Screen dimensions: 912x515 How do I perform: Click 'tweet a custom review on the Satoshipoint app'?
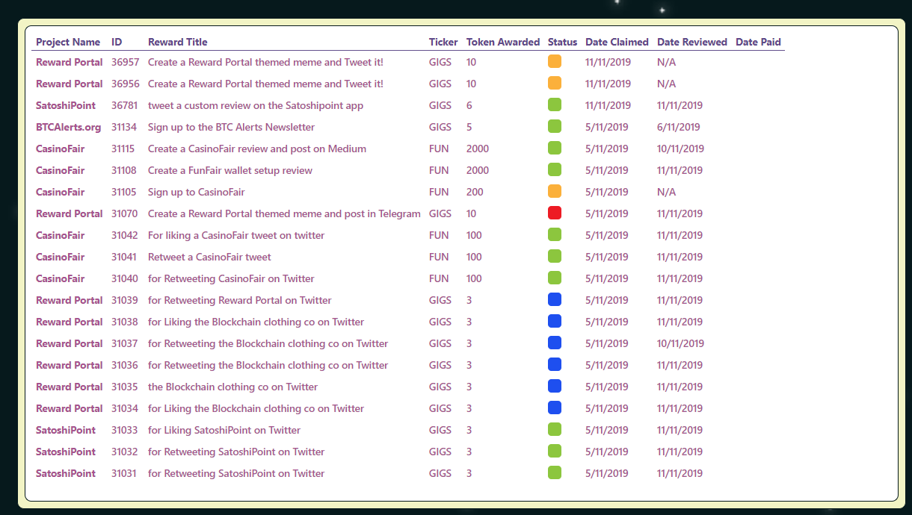click(256, 105)
